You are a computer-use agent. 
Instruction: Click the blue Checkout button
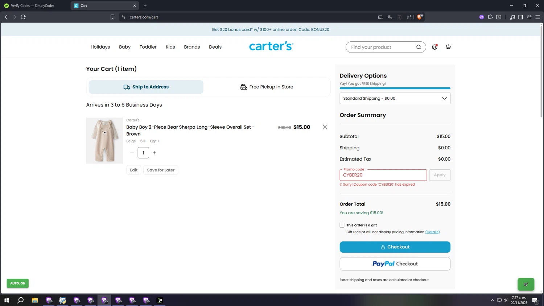[x=395, y=247]
